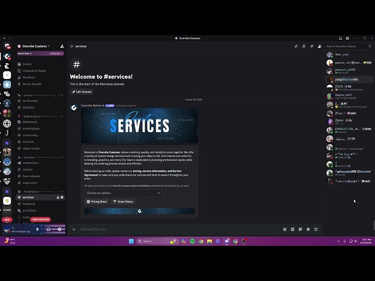The height and width of the screenshot is (281, 375).
Task: Open the white E logo server
Action: click(x=7, y=66)
